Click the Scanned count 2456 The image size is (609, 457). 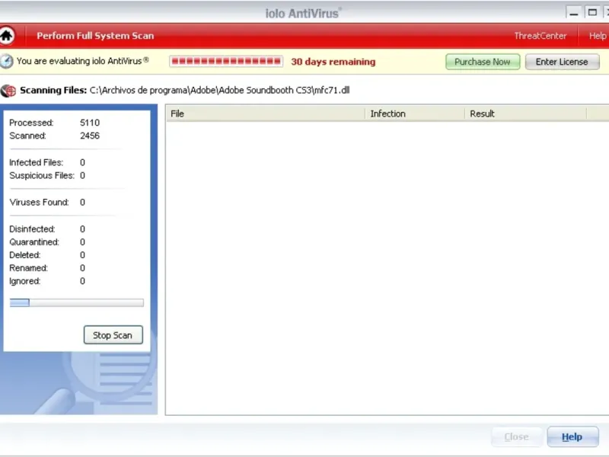click(x=90, y=136)
